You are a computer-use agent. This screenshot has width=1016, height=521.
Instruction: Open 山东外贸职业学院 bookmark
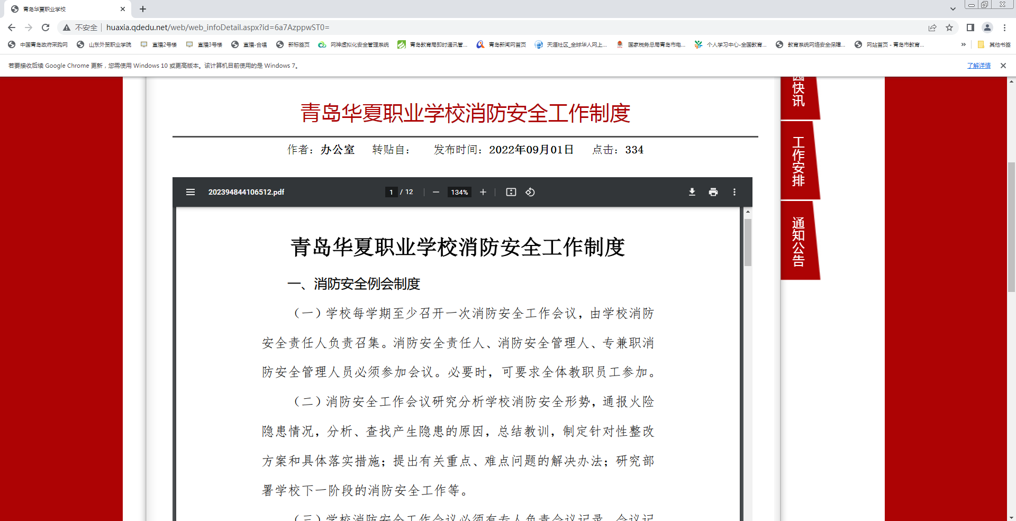click(104, 44)
